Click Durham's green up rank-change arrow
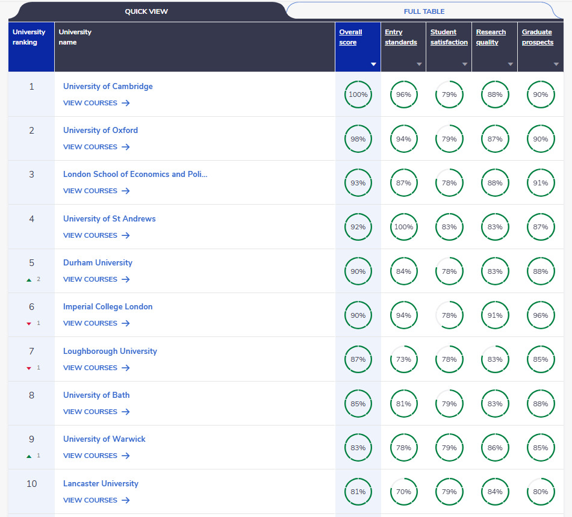This screenshot has width=572, height=517. coord(29,279)
